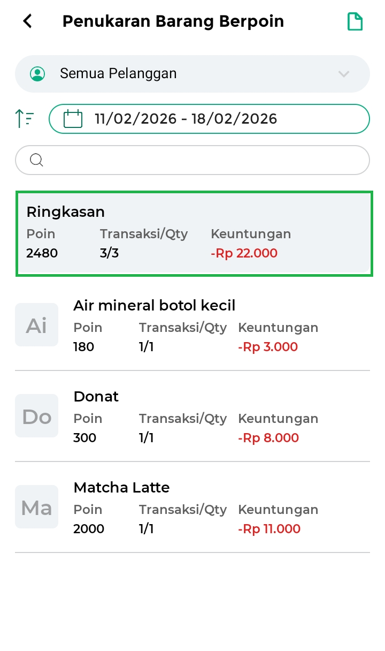This screenshot has width=385, height=651.
Task: Tap the summary loss -Rp 22.000
Action: pyautogui.click(x=244, y=253)
